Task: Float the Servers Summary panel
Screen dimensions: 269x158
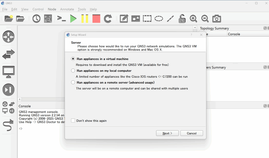Action: pos(265,67)
